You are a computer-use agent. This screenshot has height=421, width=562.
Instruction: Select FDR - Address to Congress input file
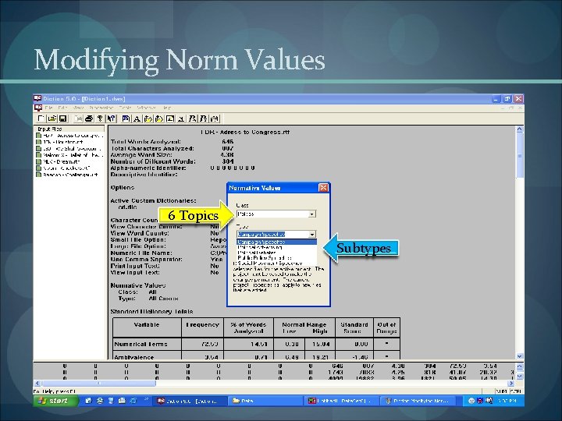click(x=69, y=136)
